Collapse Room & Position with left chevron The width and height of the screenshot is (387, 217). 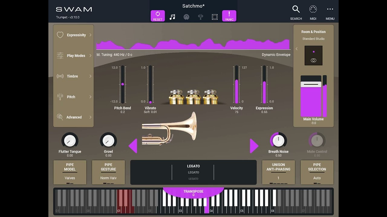(297, 49)
